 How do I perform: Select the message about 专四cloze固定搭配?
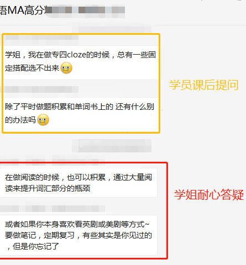click(x=81, y=62)
